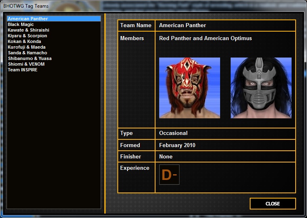Select Sanda & Hamacho tag team
The width and height of the screenshot is (307, 218).
27,53
